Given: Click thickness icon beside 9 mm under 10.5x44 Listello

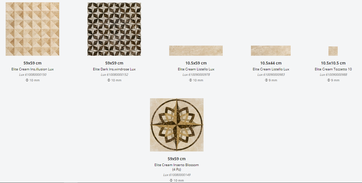Looking at the screenshot, I should (266, 80).
